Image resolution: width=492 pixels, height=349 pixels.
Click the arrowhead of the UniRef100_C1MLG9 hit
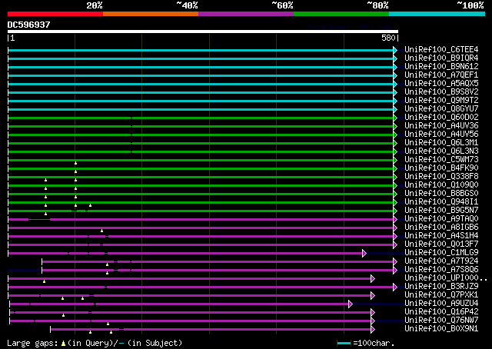[364, 253]
